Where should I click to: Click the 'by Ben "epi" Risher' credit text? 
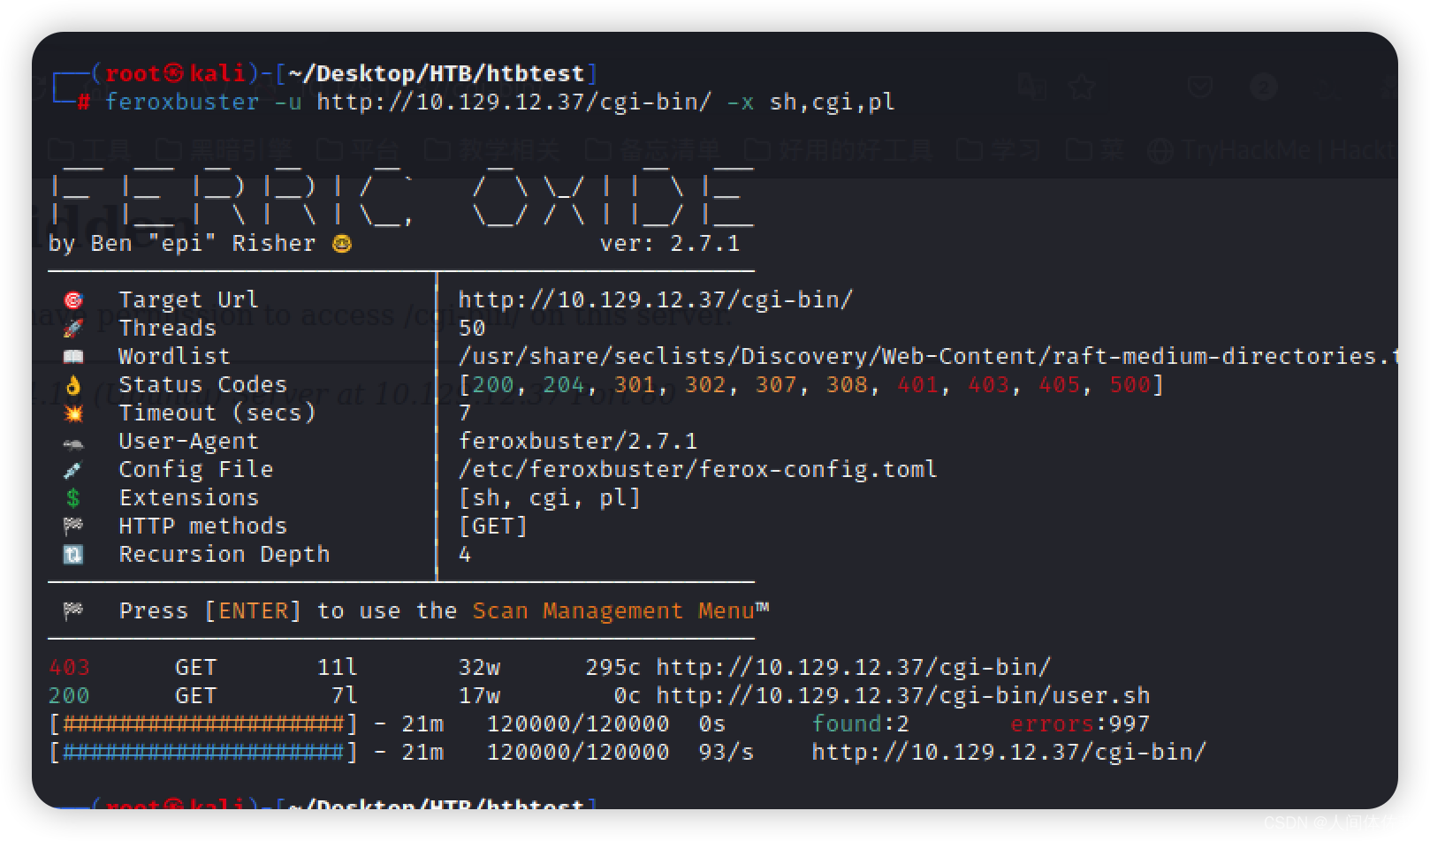182,244
